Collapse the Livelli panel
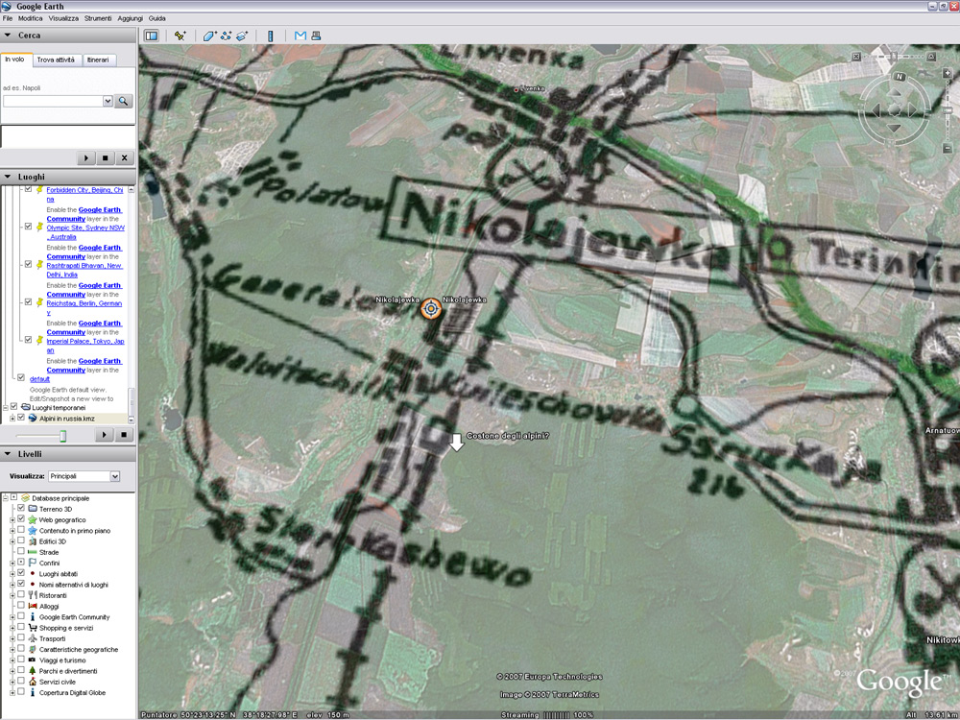The height and width of the screenshot is (720, 960). coord(8,454)
